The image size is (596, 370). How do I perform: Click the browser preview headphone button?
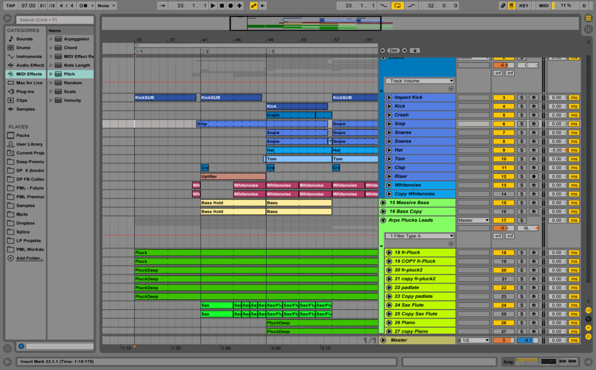[x=21, y=346]
